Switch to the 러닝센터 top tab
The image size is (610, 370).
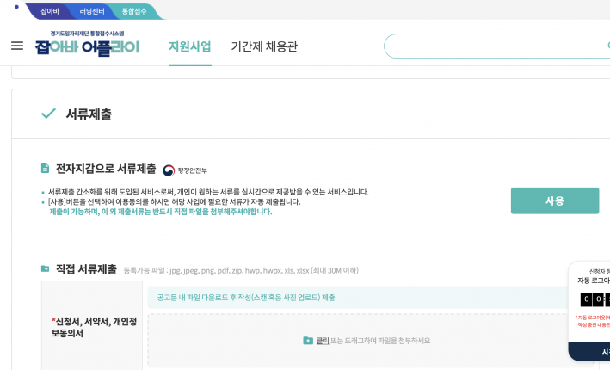pyautogui.click(x=92, y=11)
